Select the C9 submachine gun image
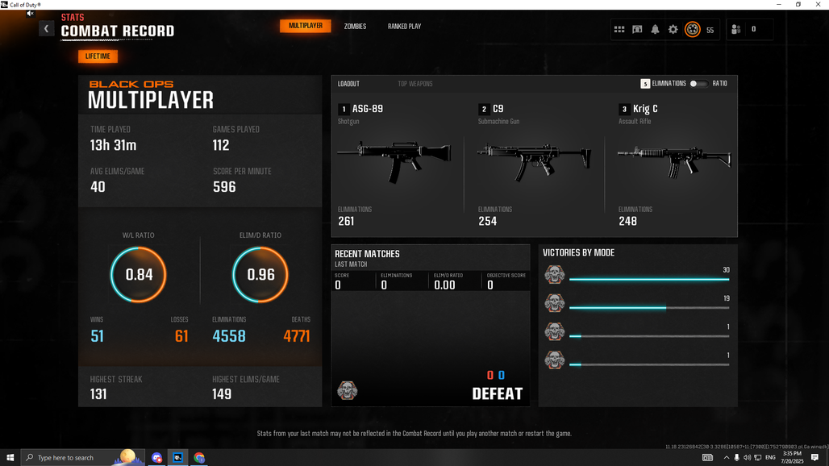This screenshot has width=829, height=466. pos(534,161)
